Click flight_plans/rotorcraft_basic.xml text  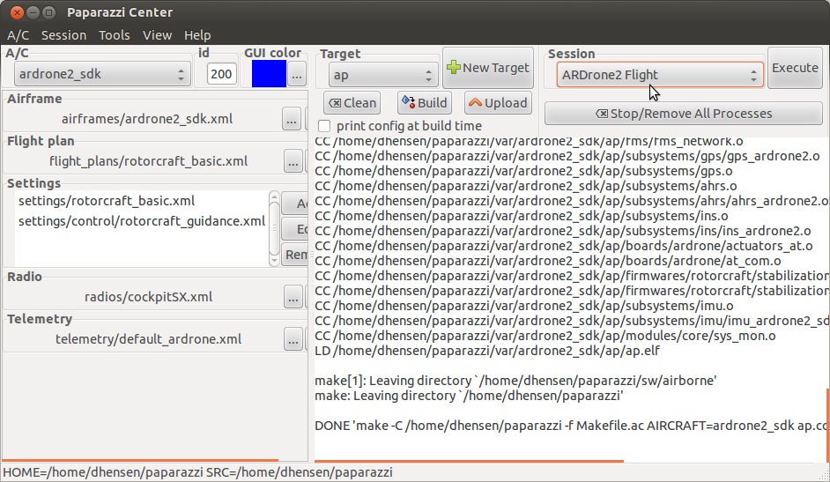(148, 161)
